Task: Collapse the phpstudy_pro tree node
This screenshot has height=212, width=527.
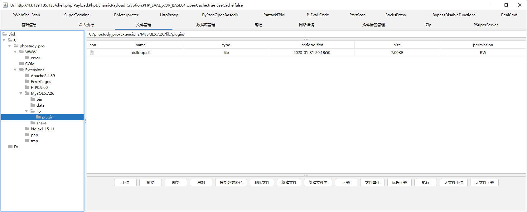Action: (10, 46)
